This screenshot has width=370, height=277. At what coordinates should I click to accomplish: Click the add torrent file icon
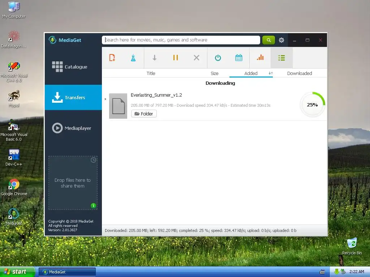(x=112, y=58)
